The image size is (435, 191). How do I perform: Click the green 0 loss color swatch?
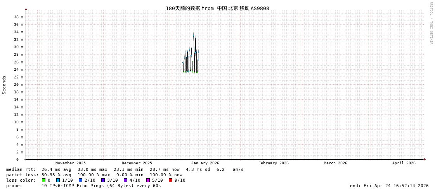pyautogui.click(x=44, y=180)
